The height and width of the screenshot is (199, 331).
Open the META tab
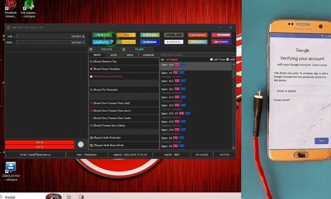(130, 55)
